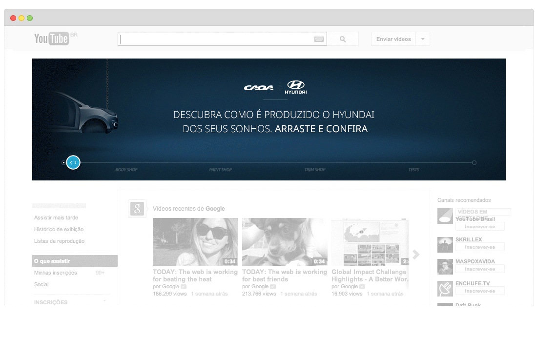Screen dimensions: 537x356
Task: Click the Enviar vídeos button
Action: pos(393,39)
